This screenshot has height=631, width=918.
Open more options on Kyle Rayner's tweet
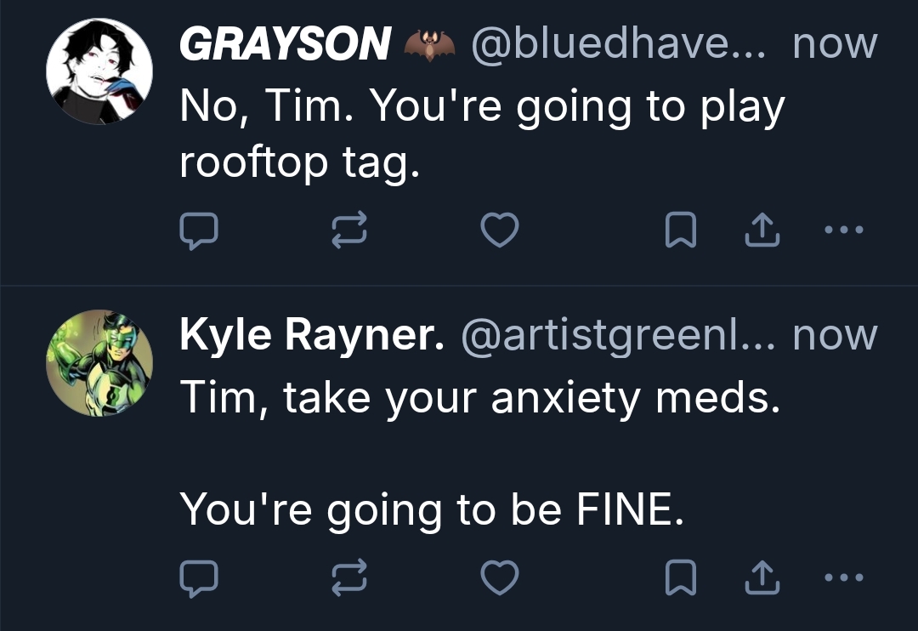coord(844,578)
